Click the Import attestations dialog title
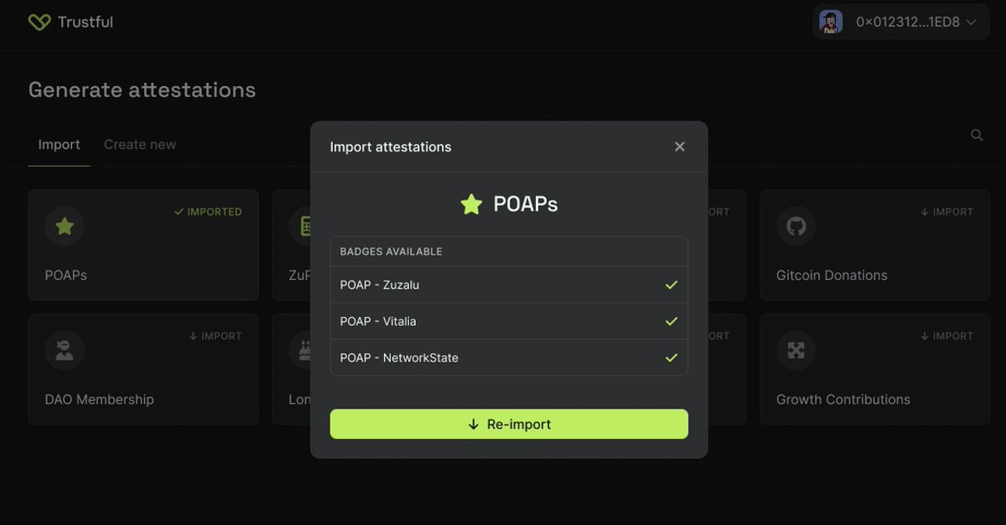Viewport: 1006px width, 525px height. (x=390, y=147)
